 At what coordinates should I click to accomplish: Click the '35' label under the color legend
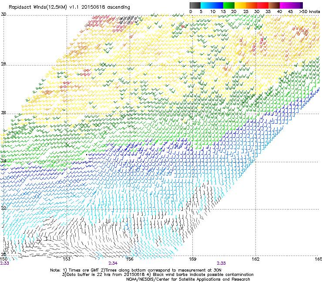(268, 12)
